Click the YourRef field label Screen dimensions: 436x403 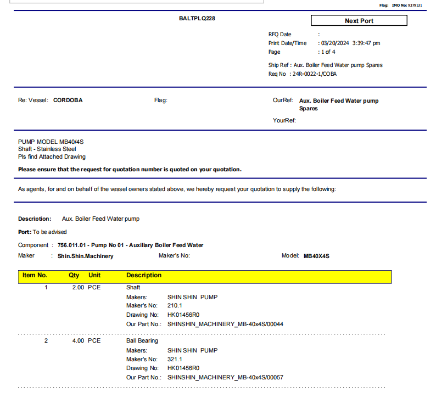coord(284,120)
